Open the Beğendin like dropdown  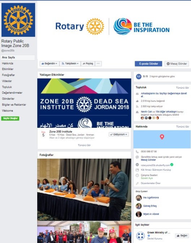click(x=49, y=64)
